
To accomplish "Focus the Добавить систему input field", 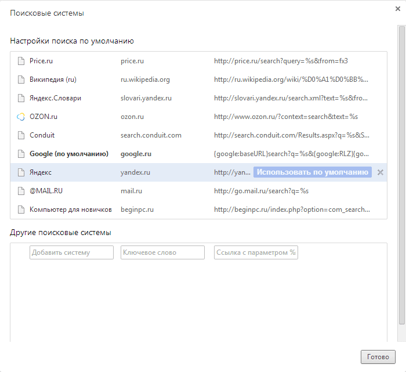I will point(71,252).
